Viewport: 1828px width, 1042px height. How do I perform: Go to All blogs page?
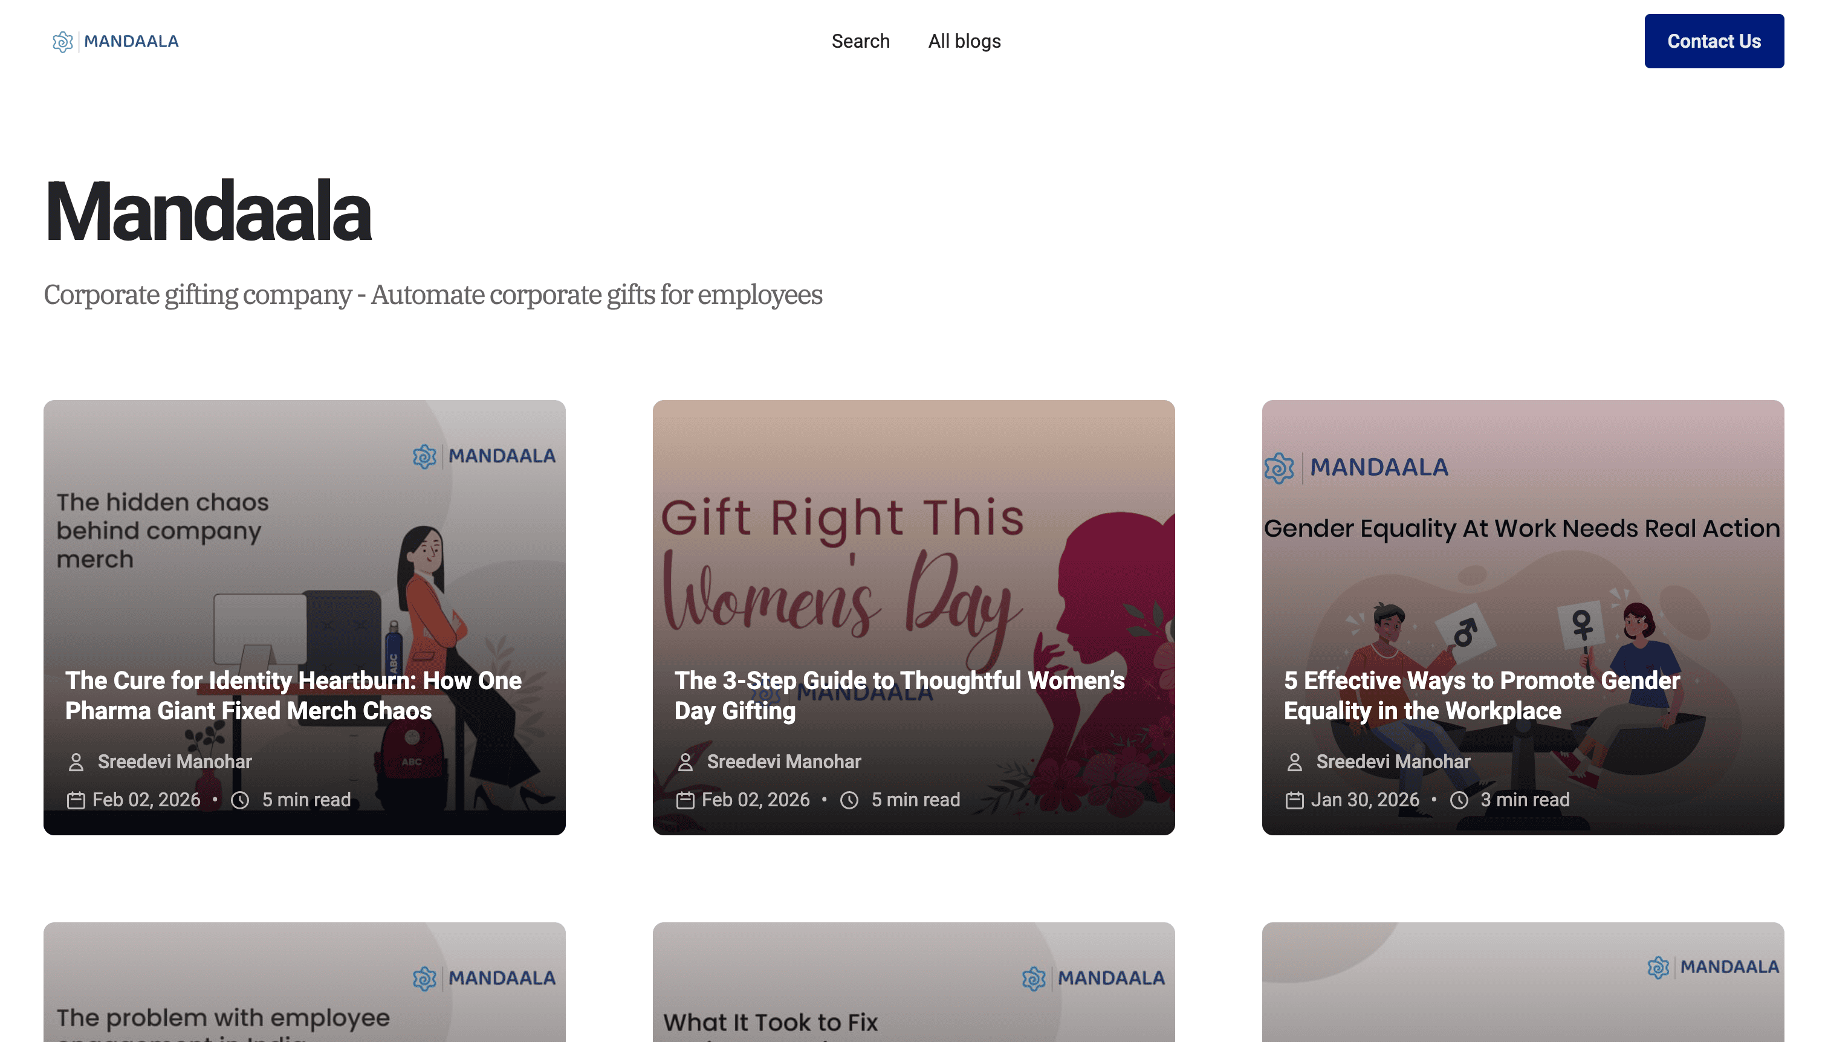(x=964, y=42)
